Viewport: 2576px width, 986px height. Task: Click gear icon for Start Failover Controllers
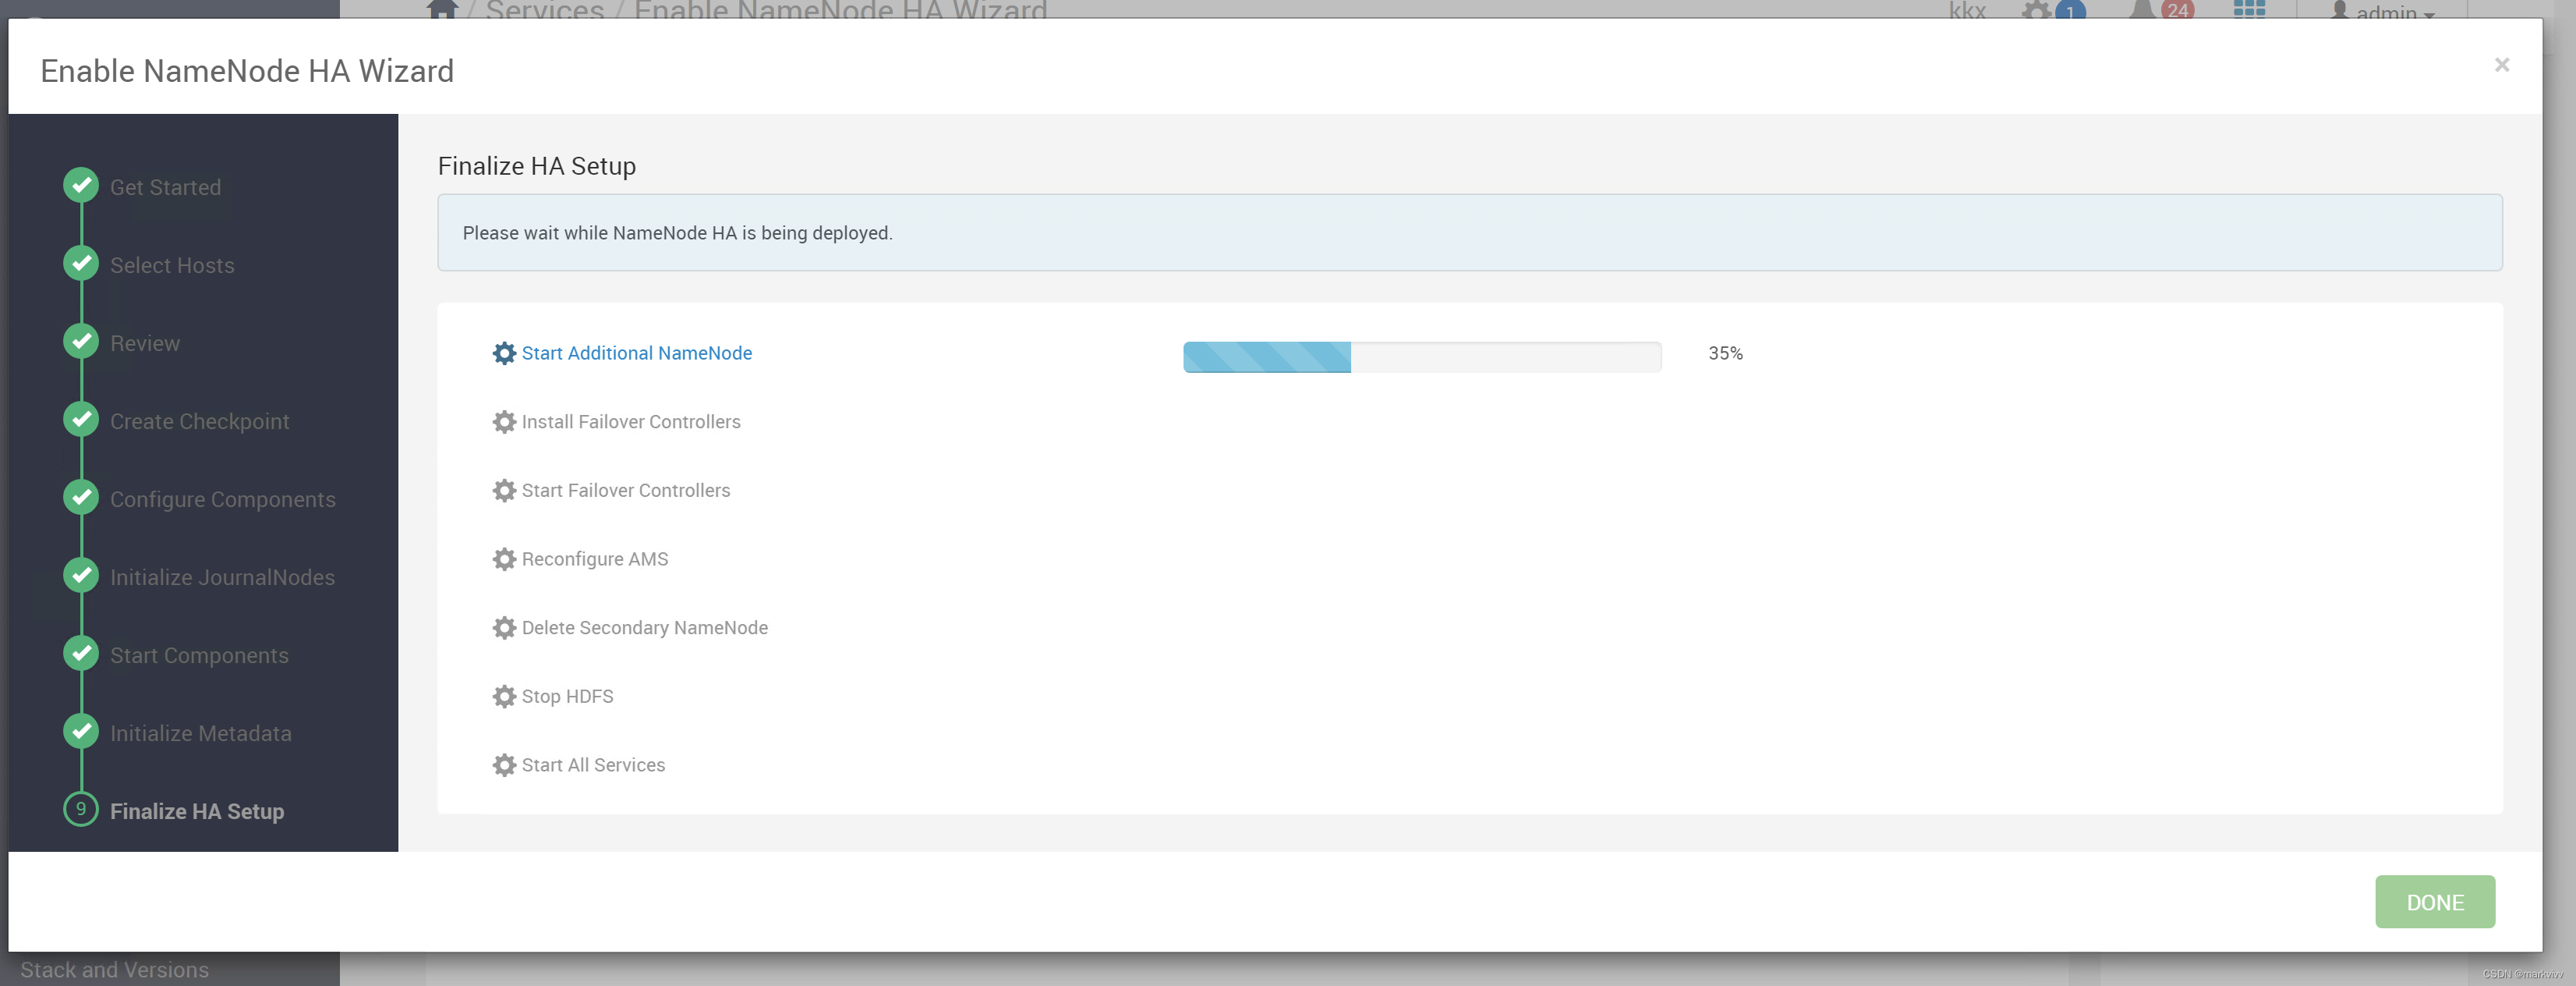tap(504, 491)
